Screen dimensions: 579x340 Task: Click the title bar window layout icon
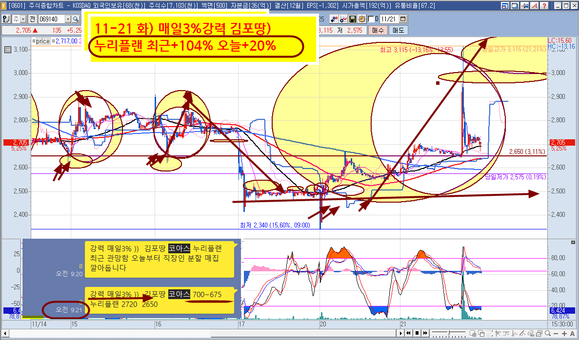[x=505, y=5]
